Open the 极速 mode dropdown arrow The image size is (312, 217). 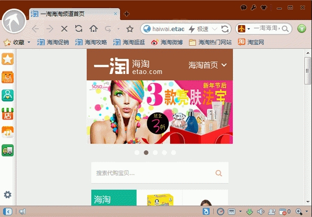point(214,29)
